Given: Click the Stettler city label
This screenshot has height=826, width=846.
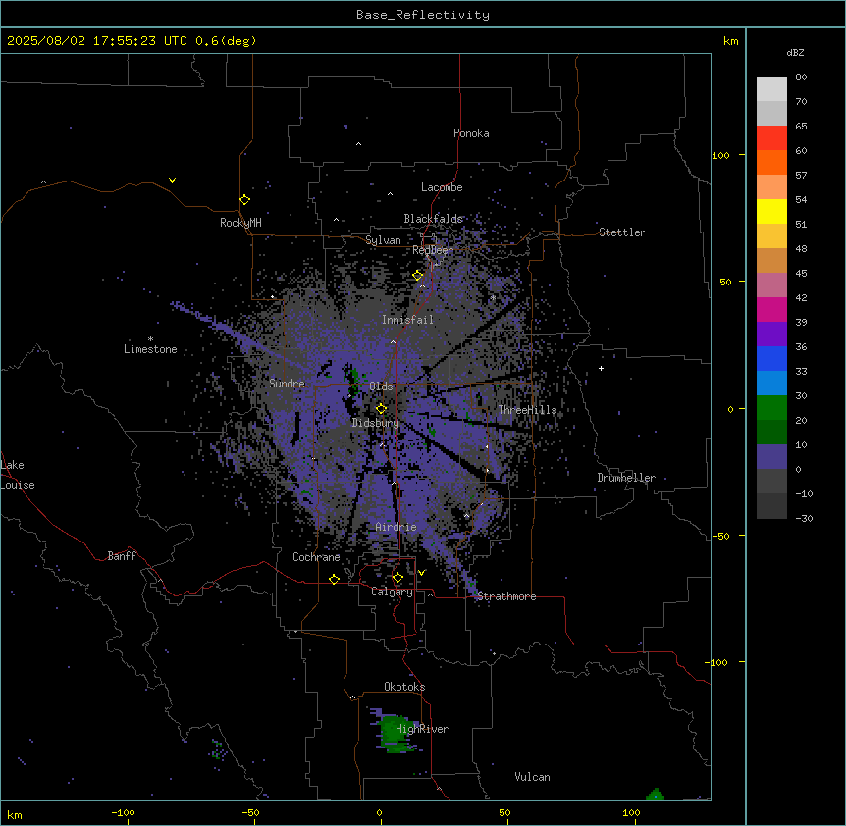Looking at the screenshot, I should [x=622, y=232].
